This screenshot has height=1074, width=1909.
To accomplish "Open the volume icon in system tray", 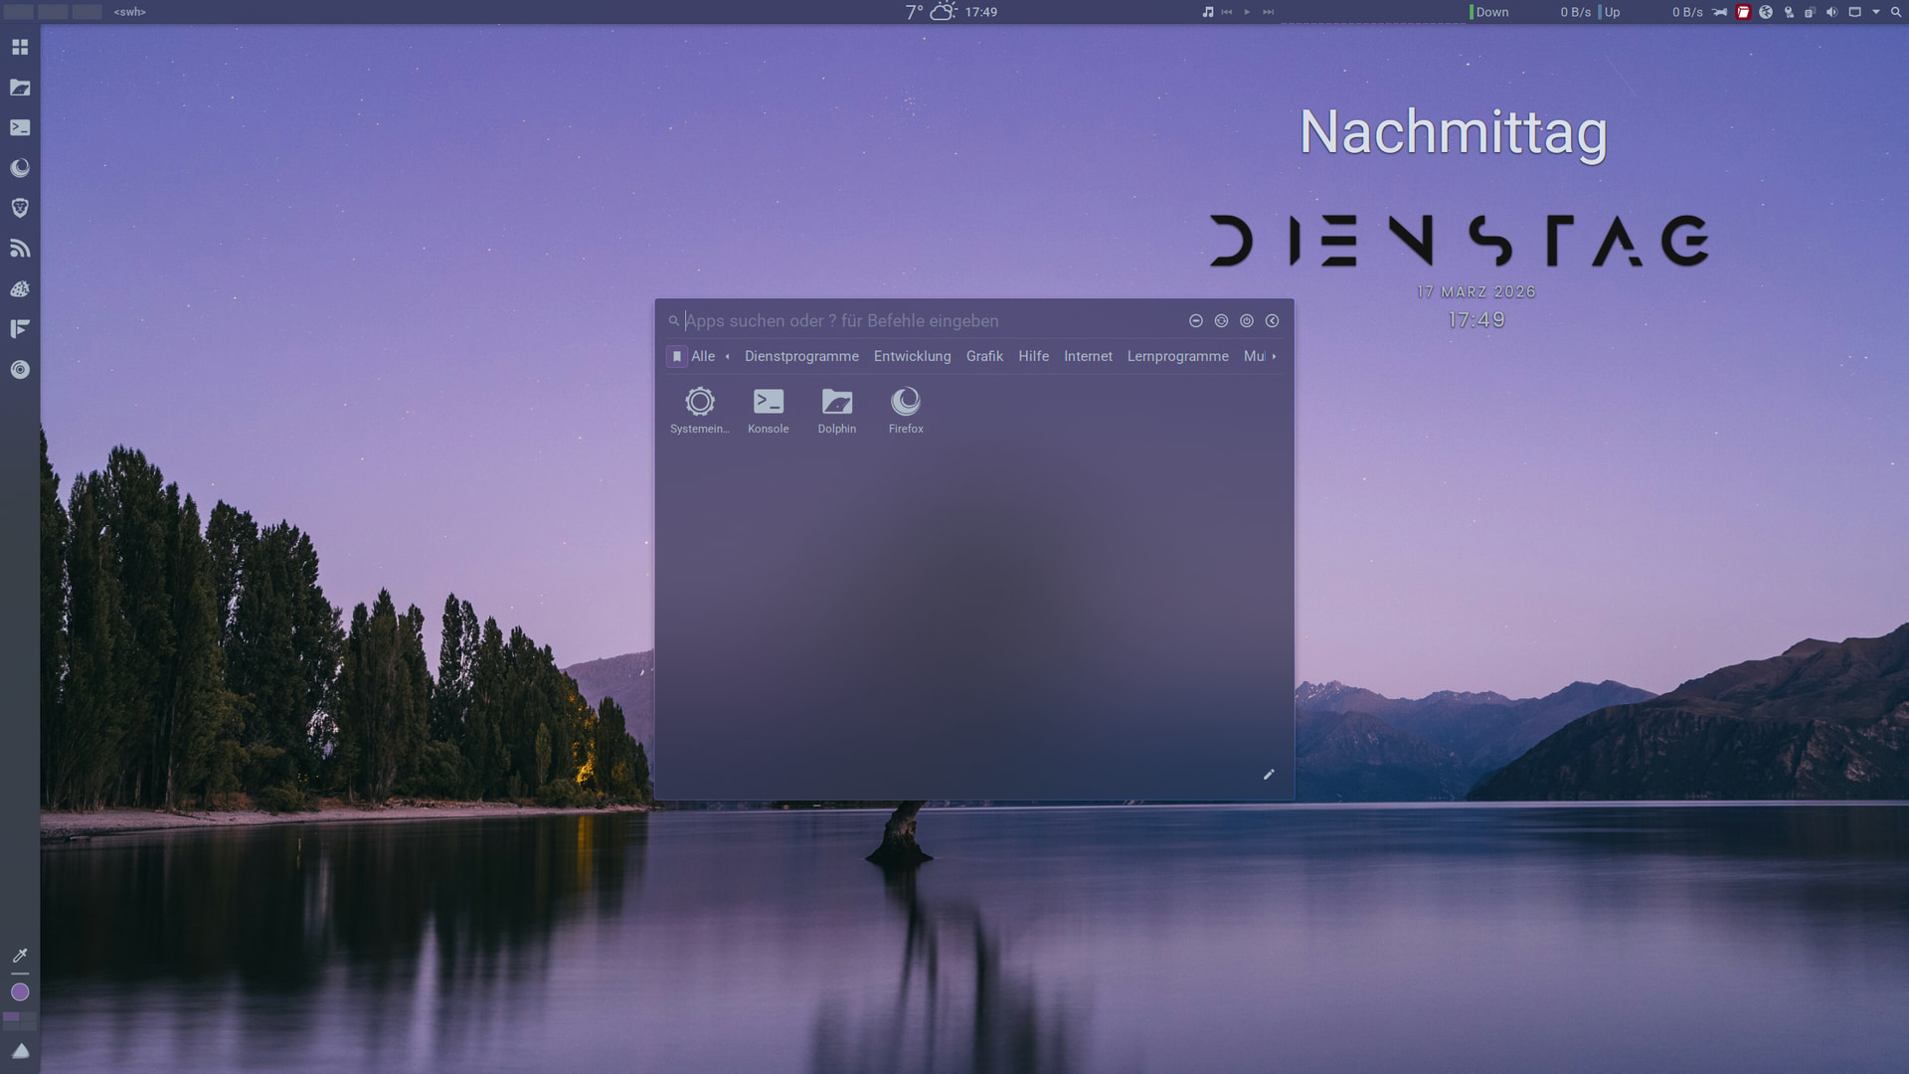I will (x=1831, y=12).
